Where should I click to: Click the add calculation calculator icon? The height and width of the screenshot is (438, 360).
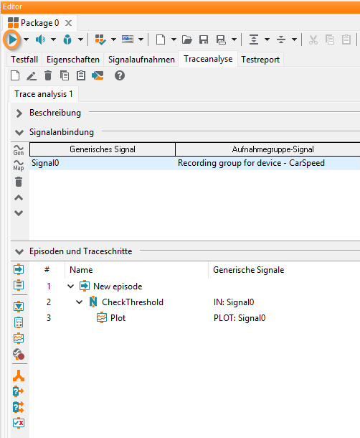point(19,322)
